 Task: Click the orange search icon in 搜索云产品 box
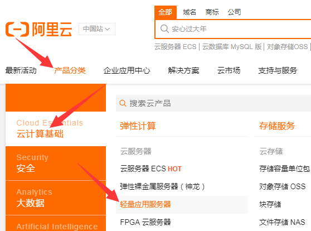click(123, 103)
